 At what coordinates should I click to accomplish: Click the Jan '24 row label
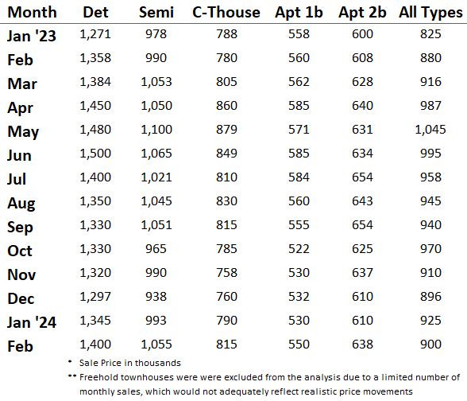coord(32,322)
